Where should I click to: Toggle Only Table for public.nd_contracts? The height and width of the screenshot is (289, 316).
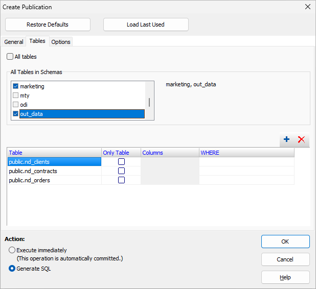(x=121, y=171)
